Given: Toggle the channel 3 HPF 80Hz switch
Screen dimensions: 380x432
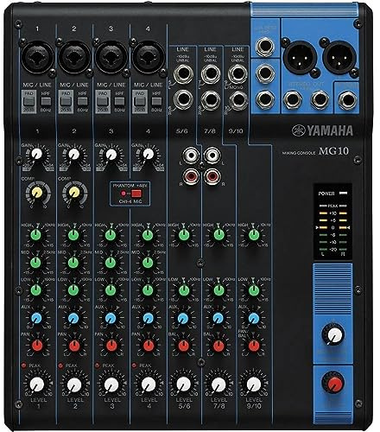Looking at the screenshot, I should click(119, 101).
